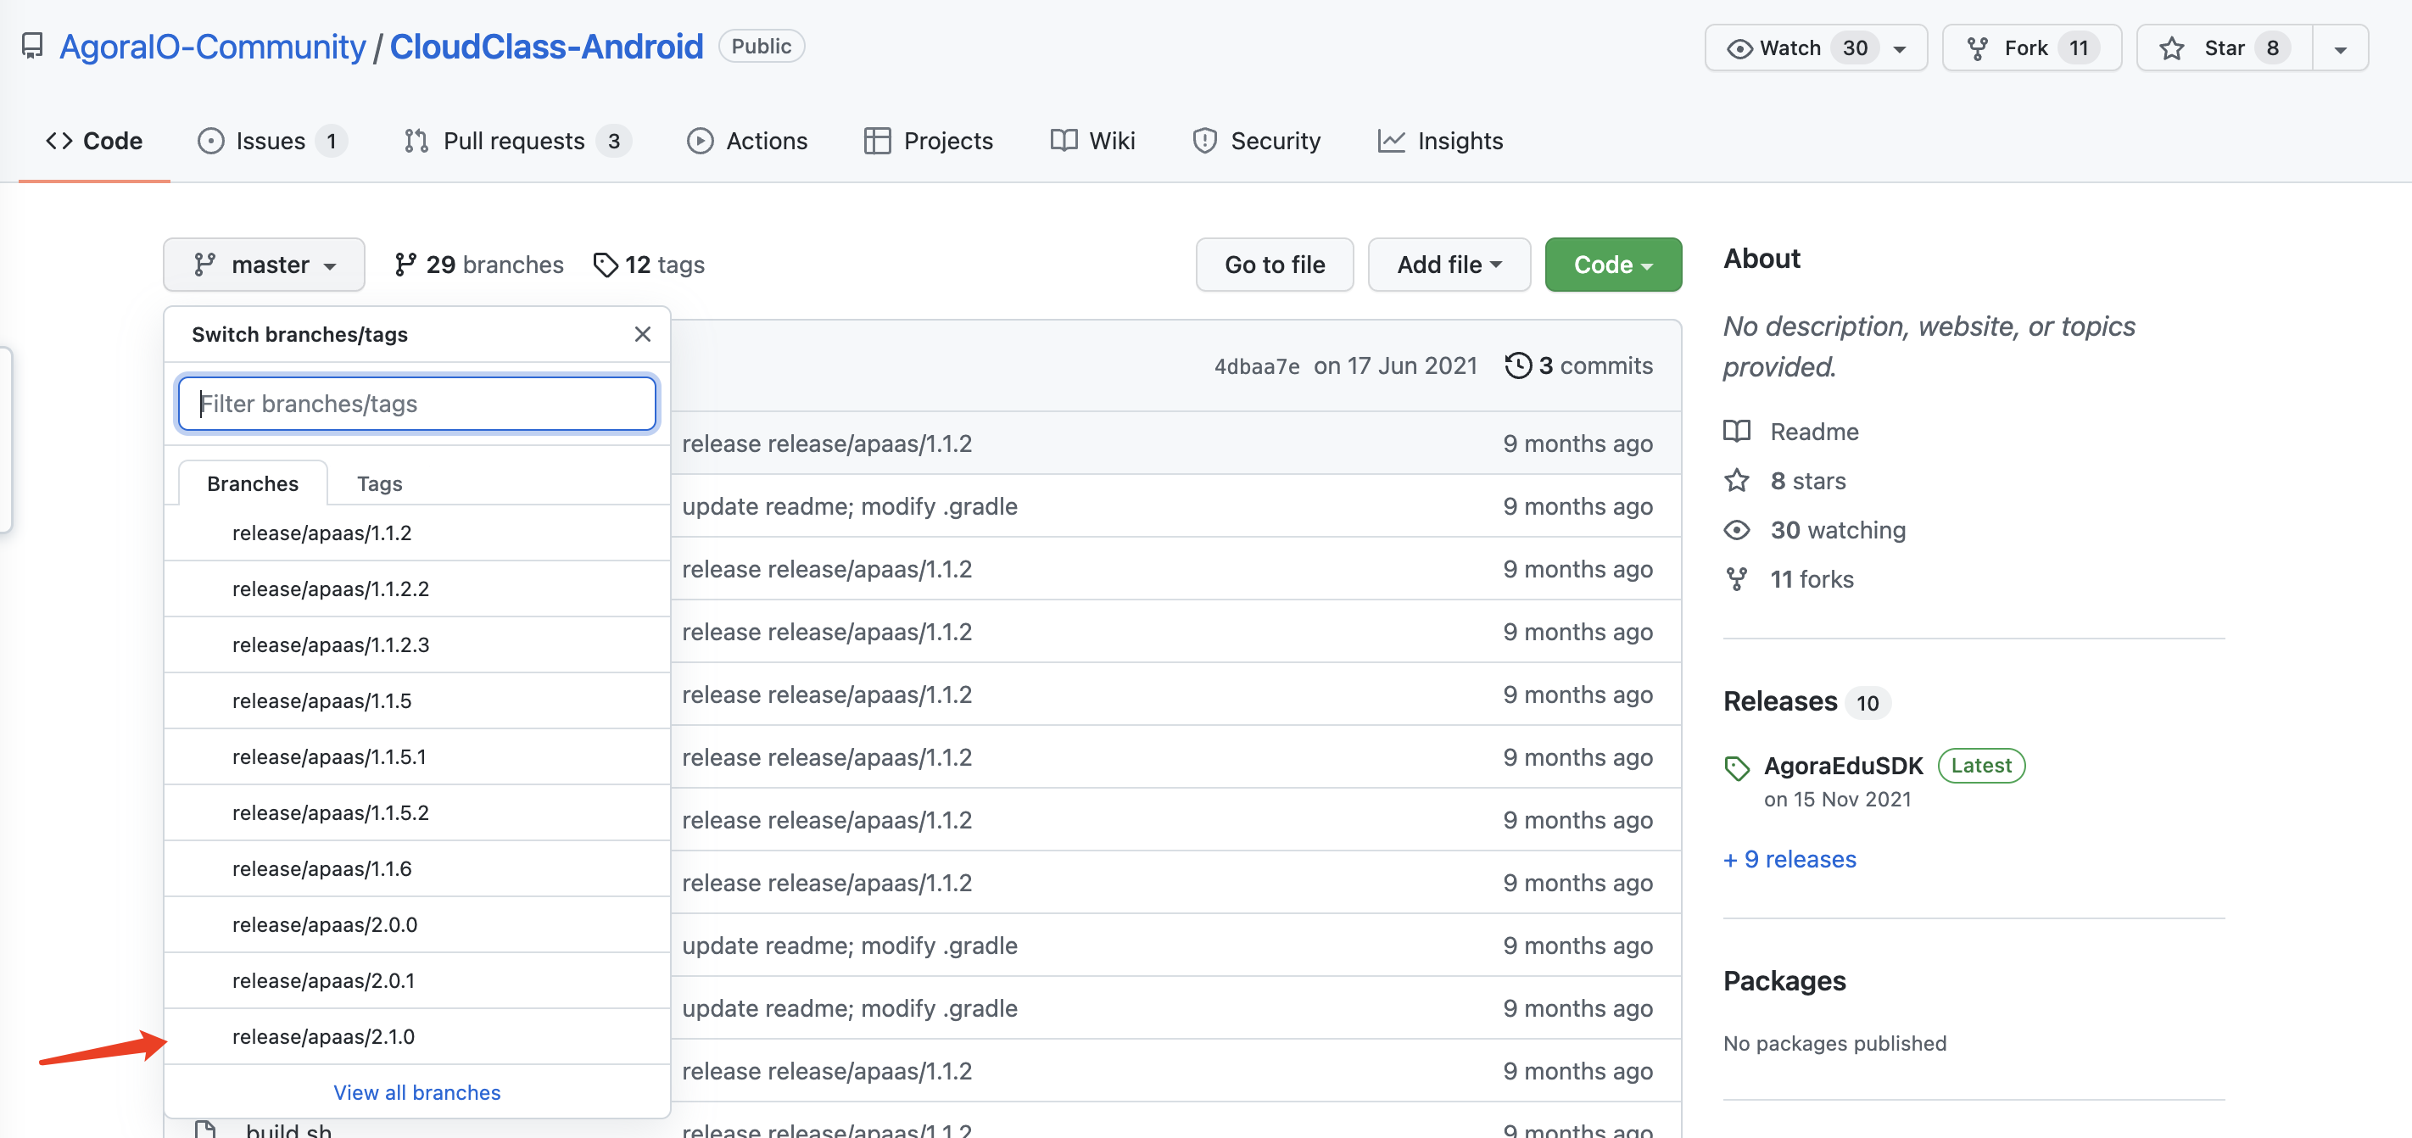Click the star icon beside 8 stars
Screen dimensions: 2412x1138
tap(1736, 481)
